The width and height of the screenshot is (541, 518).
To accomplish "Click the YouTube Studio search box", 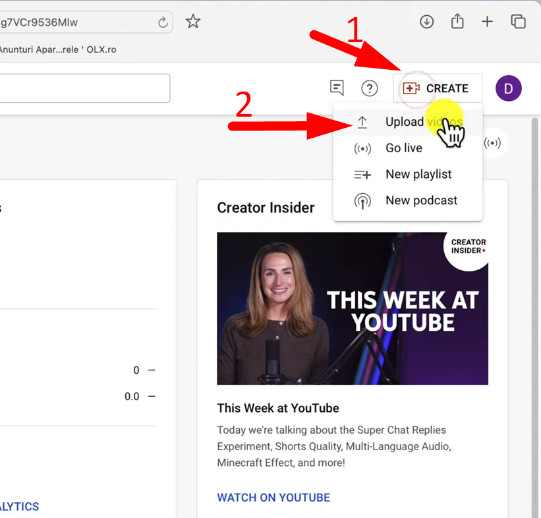I will point(84,88).
